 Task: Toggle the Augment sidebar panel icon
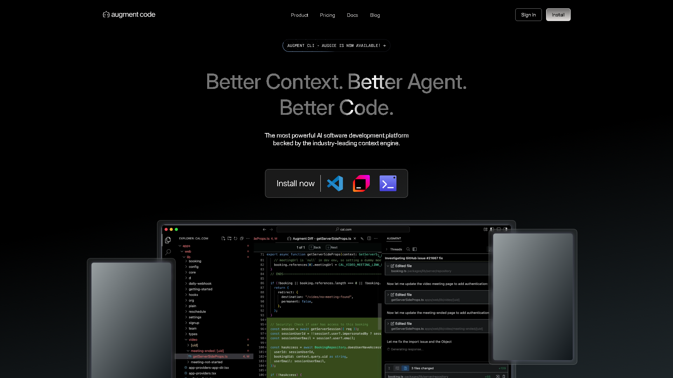[415, 249]
